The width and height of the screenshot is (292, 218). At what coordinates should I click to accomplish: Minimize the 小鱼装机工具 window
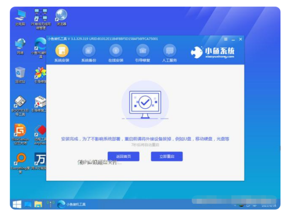point(233,39)
